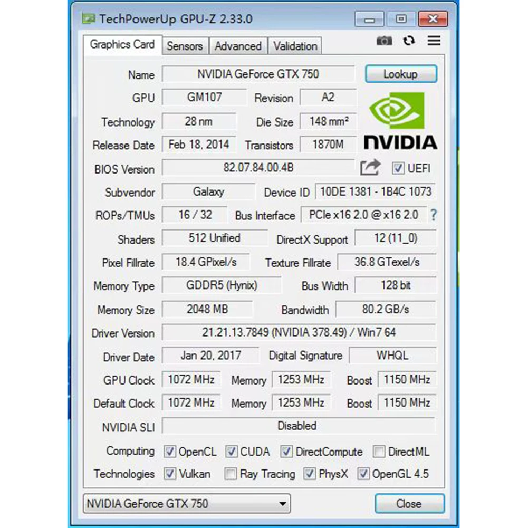This screenshot has height=528, width=528.
Task: Click the Bus Interface field PCIe x16 2.0
Action: [363, 215]
